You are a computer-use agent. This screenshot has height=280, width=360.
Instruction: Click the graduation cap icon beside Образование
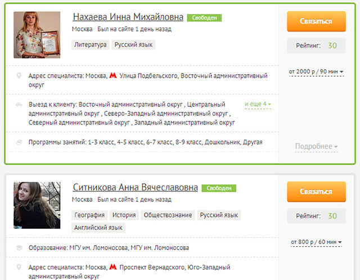19,247
